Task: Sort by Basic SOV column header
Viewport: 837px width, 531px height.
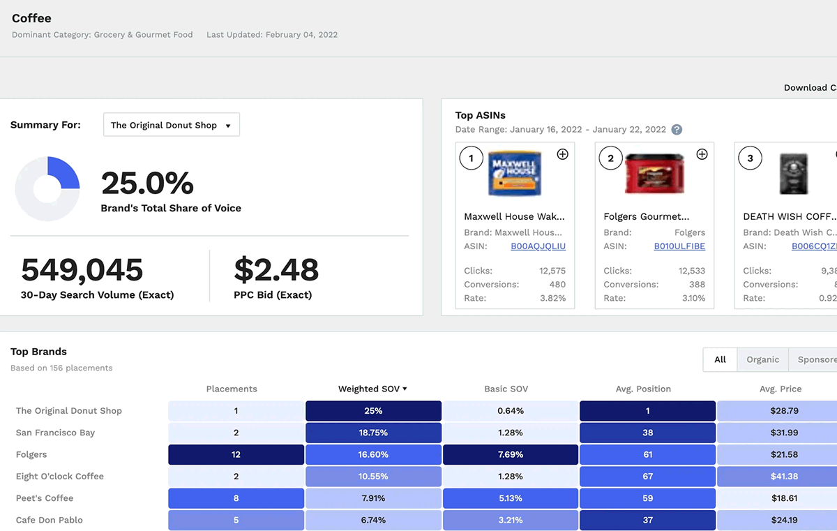Action: tap(506, 389)
